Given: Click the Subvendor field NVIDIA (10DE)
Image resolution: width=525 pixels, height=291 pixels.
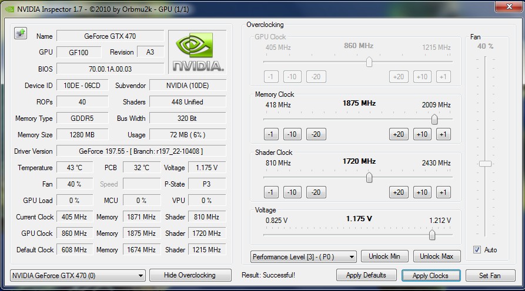Looking at the screenshot, I should pyautogui.click(x=188, y=86).
